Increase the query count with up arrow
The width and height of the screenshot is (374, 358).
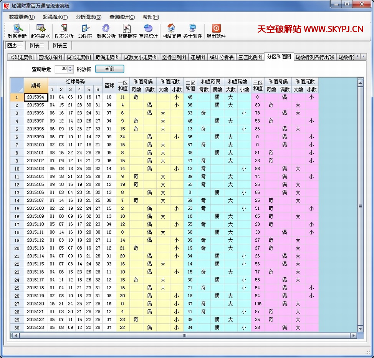70,67
